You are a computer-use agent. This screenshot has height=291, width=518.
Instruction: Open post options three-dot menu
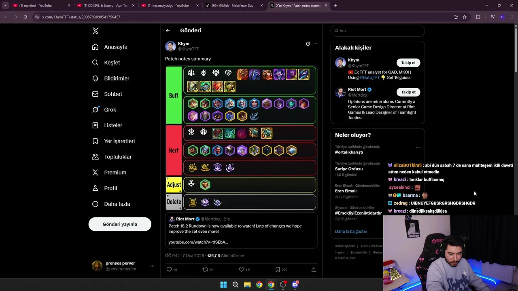click(x=315, y=44)
